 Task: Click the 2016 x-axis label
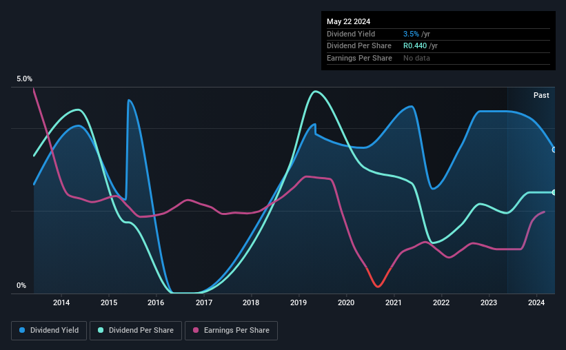click(156, 302)
